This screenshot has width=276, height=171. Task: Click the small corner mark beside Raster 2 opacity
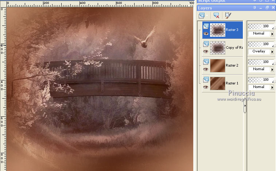[x=273, y=63]
